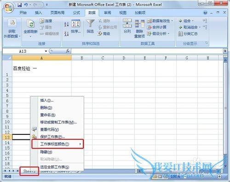Click 高级 advanced filter
Image resolution: width=230 pixels, height=182 pixels.
coord(104,33)
